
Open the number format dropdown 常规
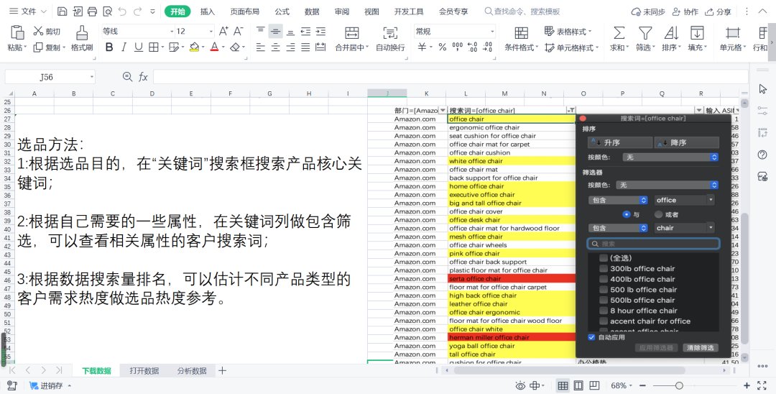coord(492,31)
